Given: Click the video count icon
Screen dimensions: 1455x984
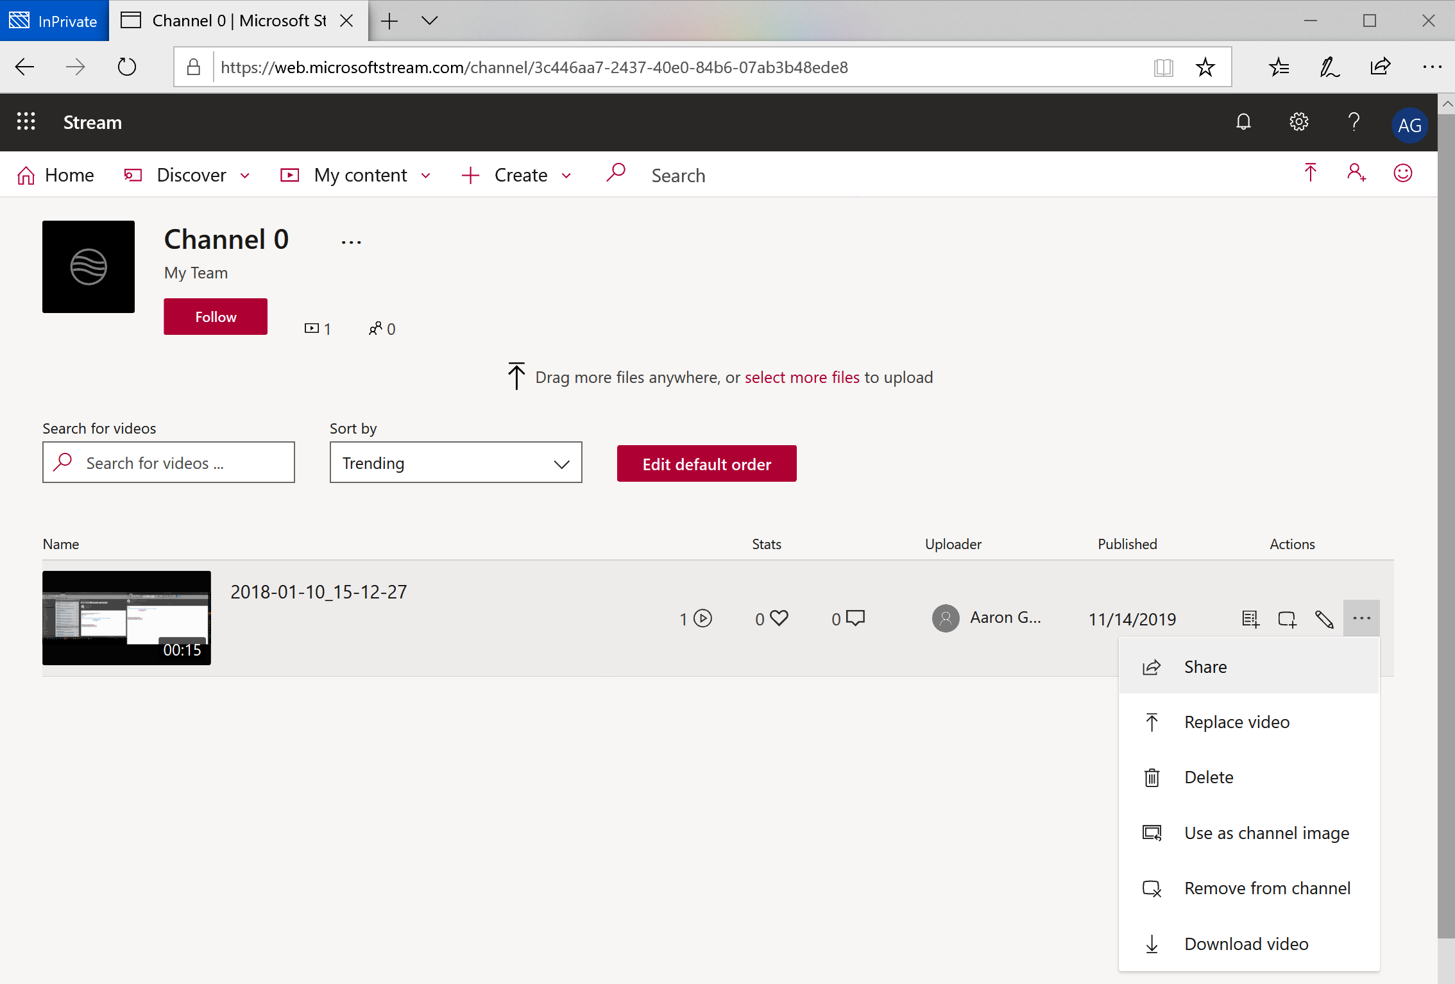Looking at the screenshot, I should point(311,328).
